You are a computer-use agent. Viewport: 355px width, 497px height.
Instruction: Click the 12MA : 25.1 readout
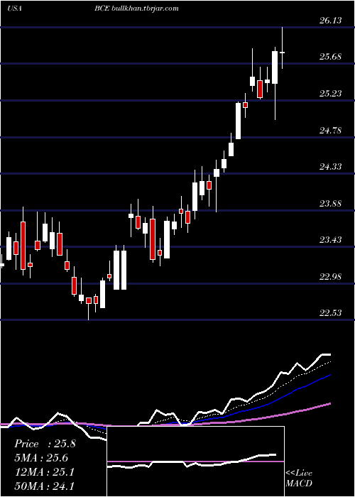[x=44, y=472]
